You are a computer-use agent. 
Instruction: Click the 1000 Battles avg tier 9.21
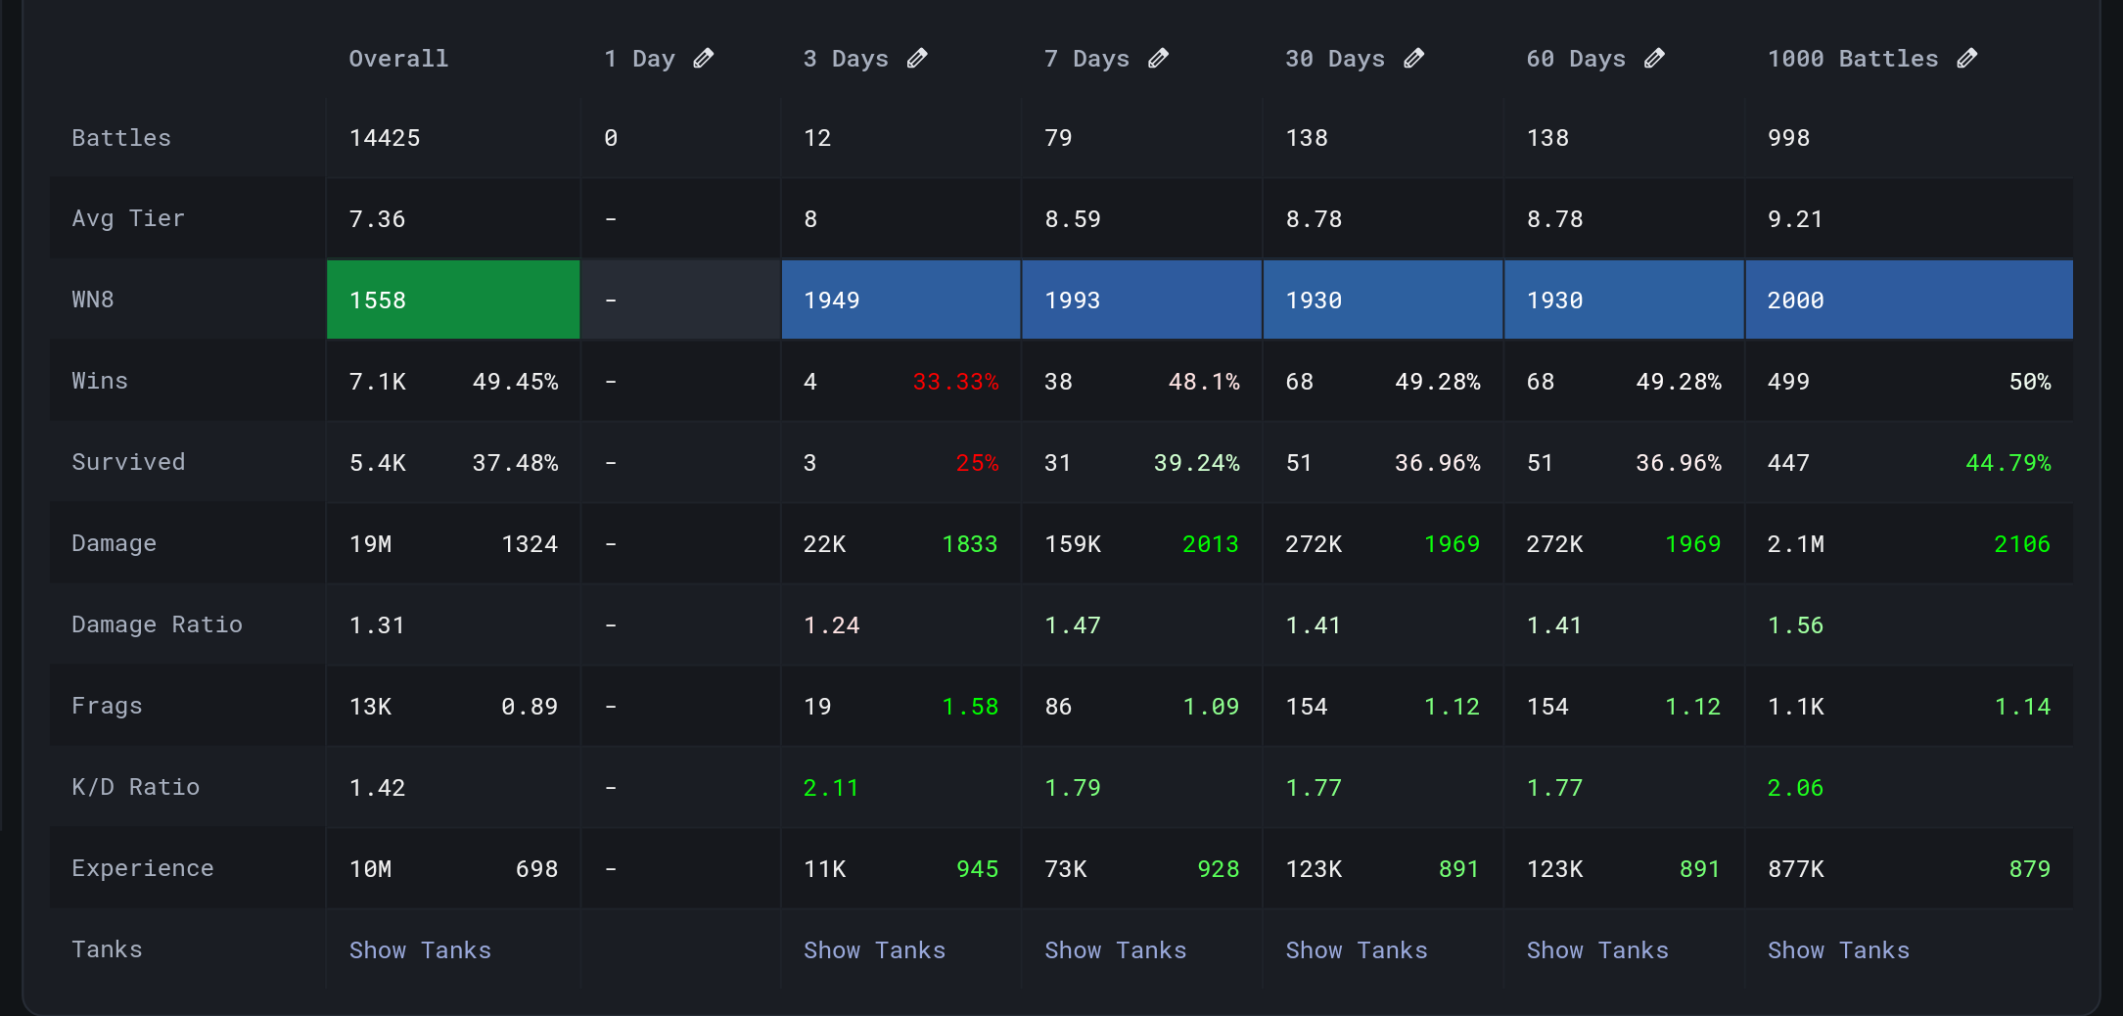point(1795,219)
